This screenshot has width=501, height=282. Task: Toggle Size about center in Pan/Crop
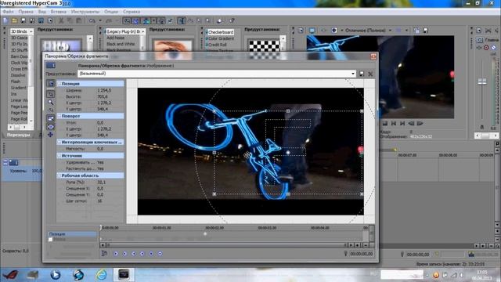click(50, 127)
